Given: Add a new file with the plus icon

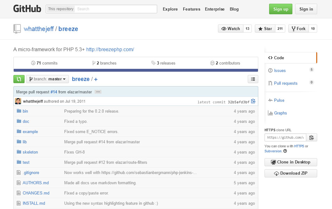Looking at the screenshot, I should (x=96, y=79).
